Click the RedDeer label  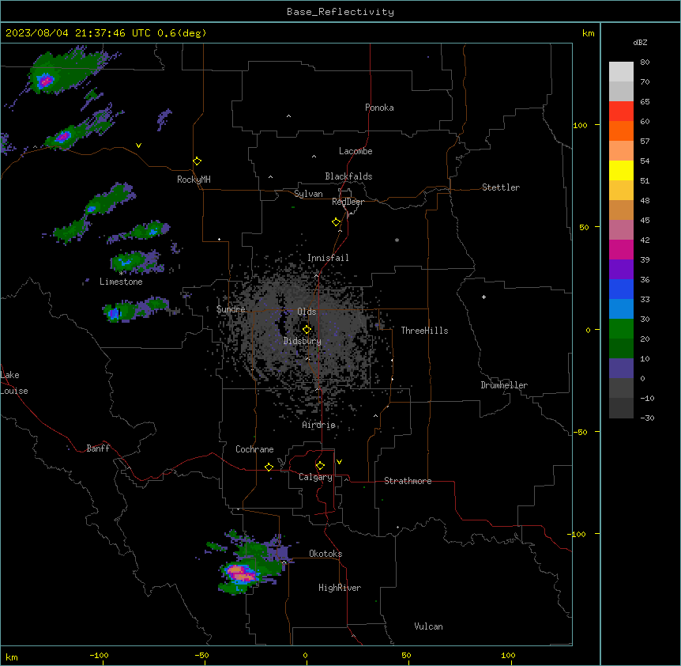click(348, 202)
